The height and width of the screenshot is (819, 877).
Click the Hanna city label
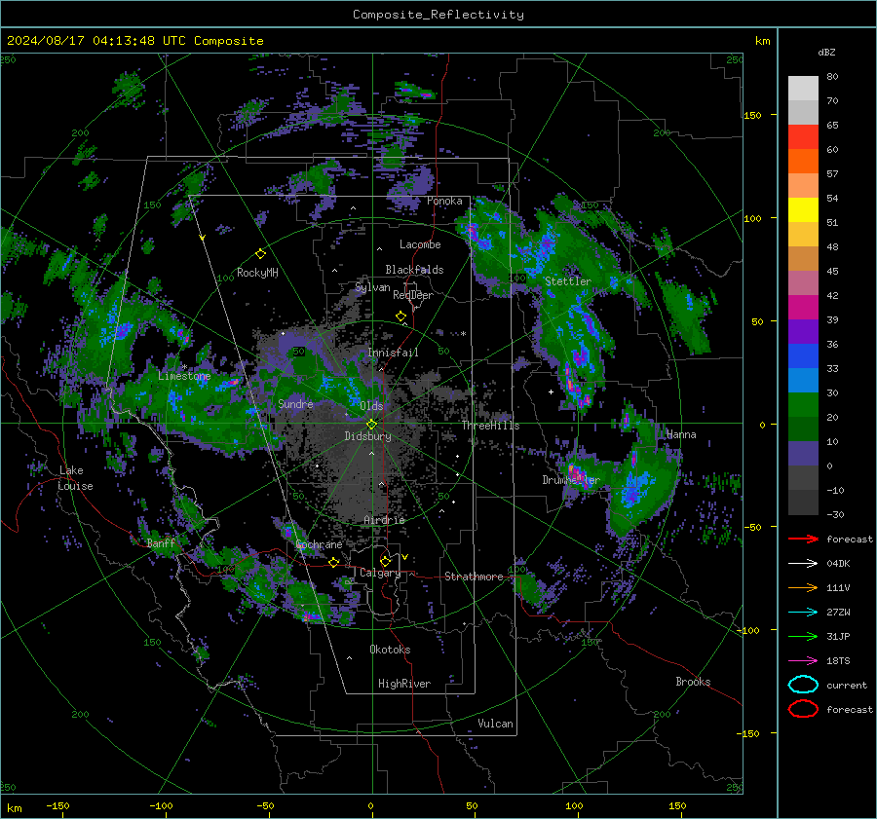(x=681, y=434)
